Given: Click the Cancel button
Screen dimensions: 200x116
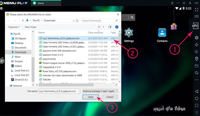Looking at the screenshot, I should coord(110,97).
